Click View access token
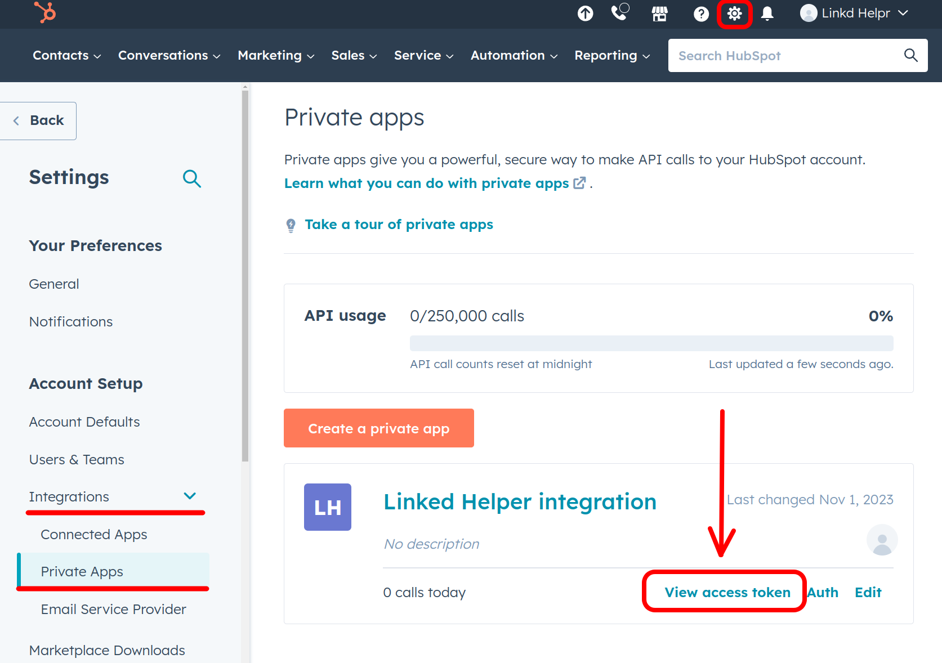 pyautogui.click(x=727, y=592)
